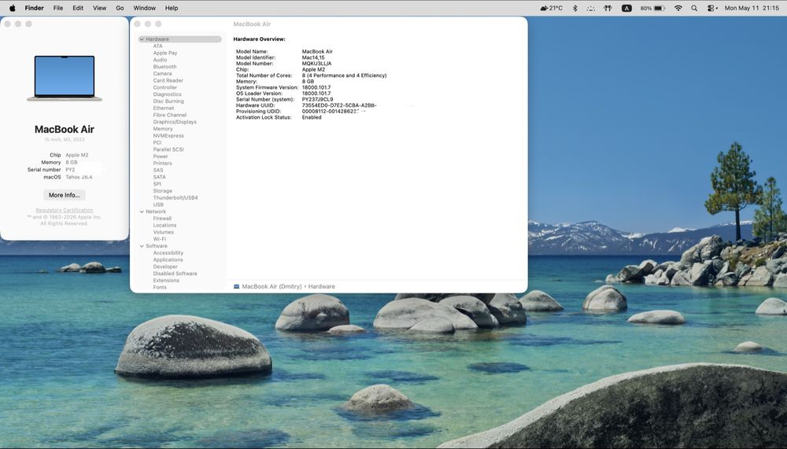The image size is (787, 449).
Task: Click the keyboard brightness menu bar icon
Action: coord(591,8)
